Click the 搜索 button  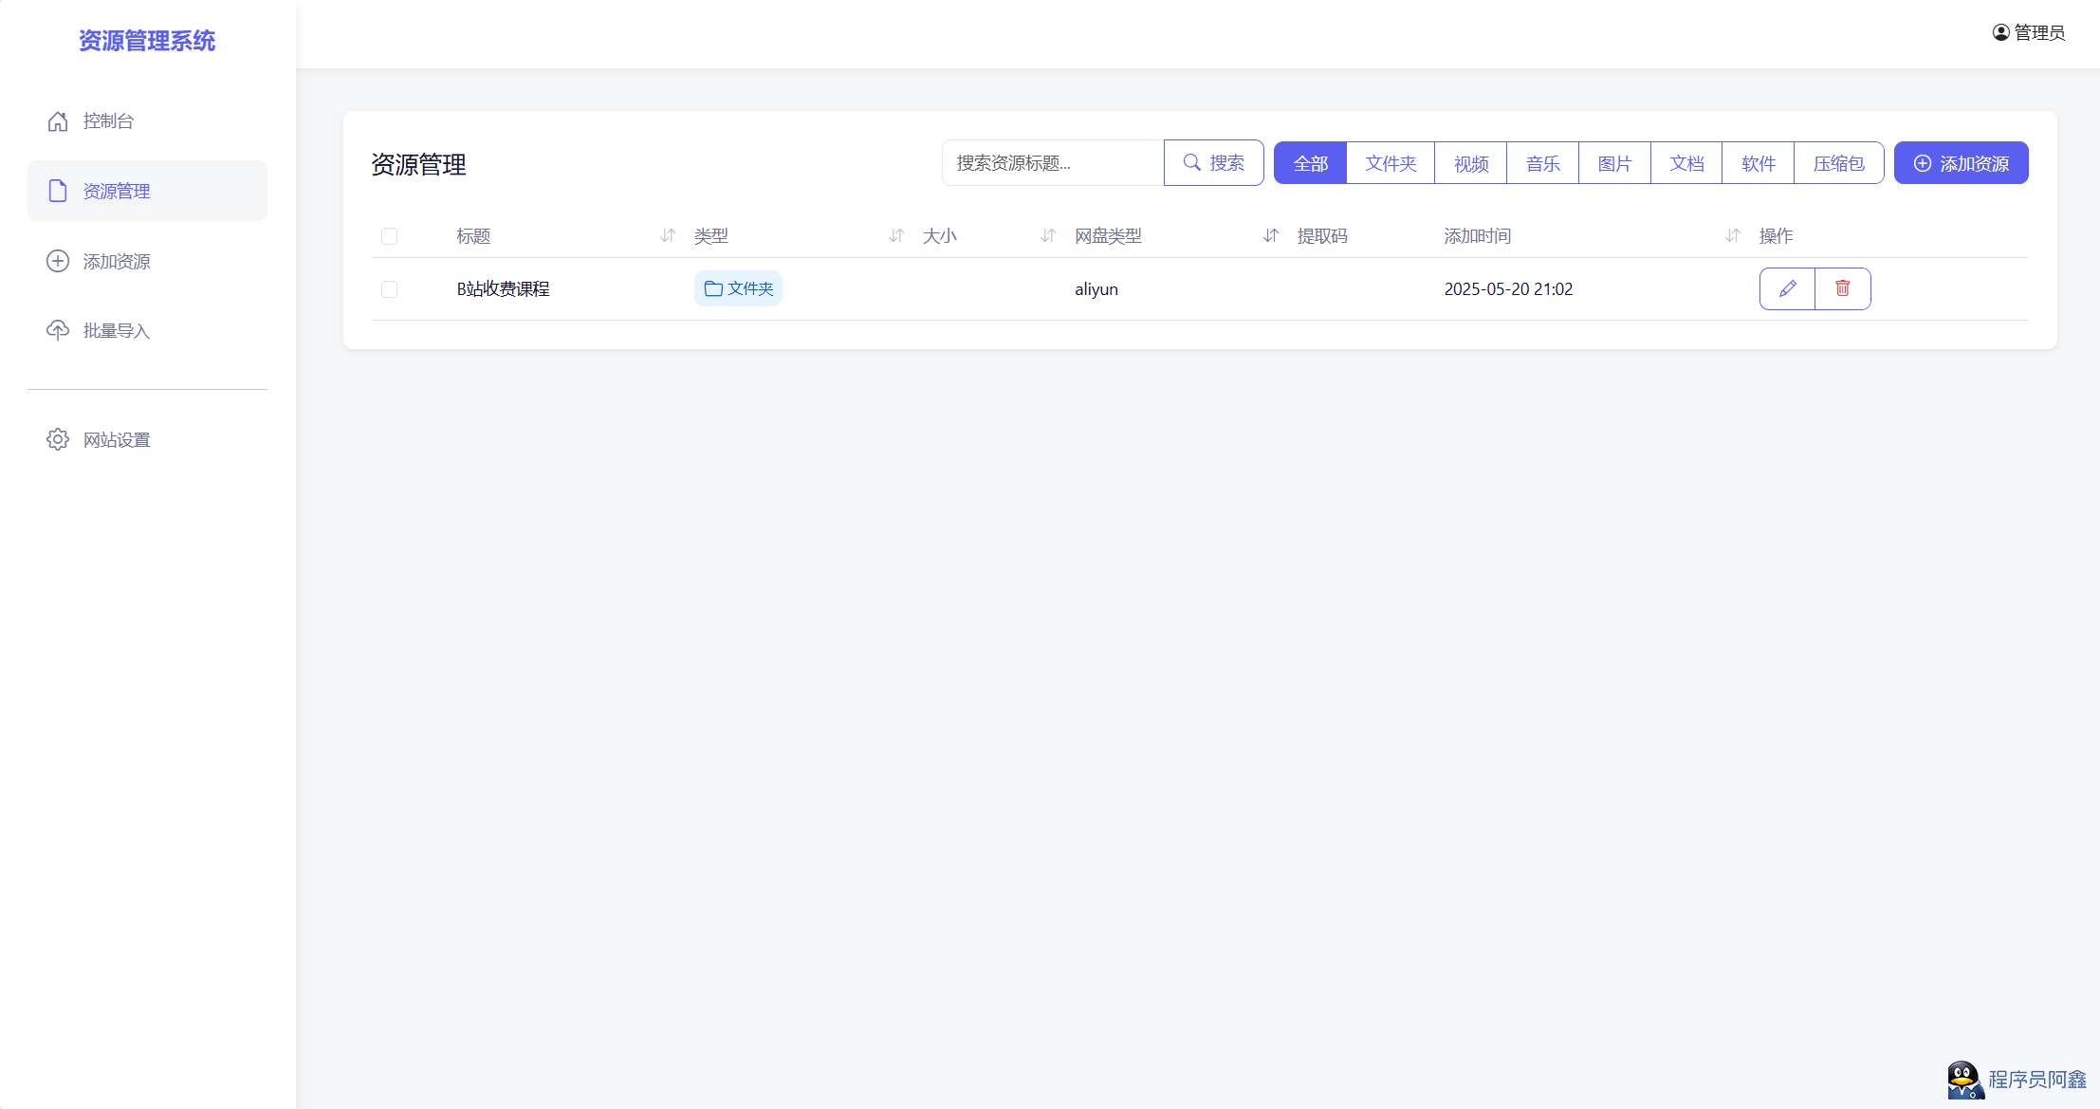pos(1214,163)
